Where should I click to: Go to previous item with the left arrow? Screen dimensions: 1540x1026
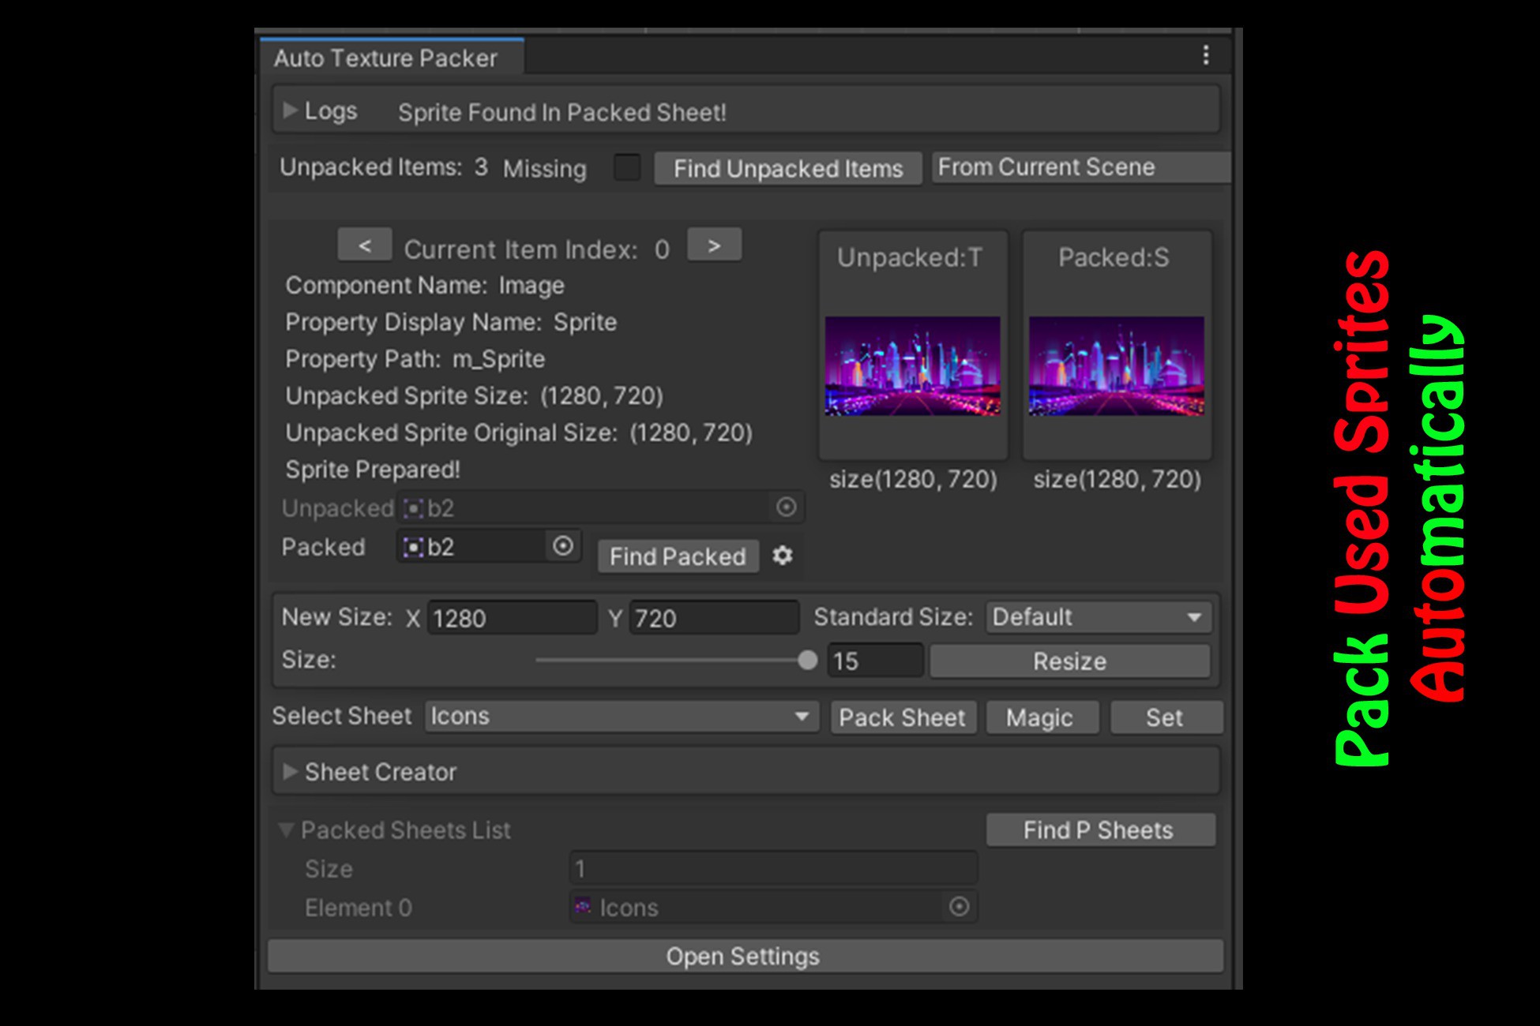[x=364, y=245]
